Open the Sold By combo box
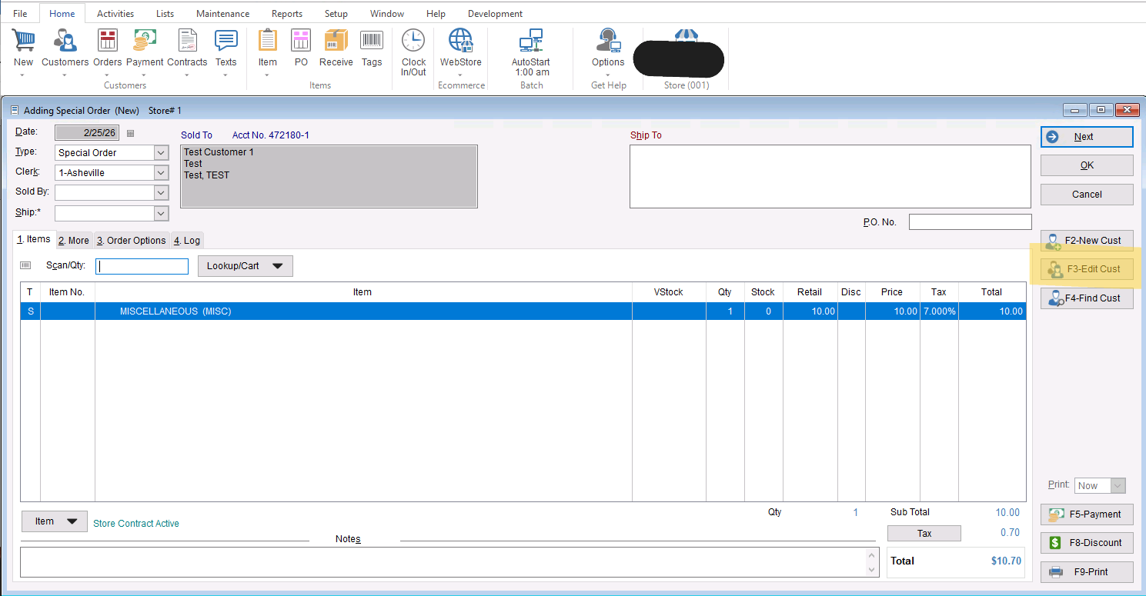The height and width of the screenshot is (596, 1146). (x=161, y=192)
